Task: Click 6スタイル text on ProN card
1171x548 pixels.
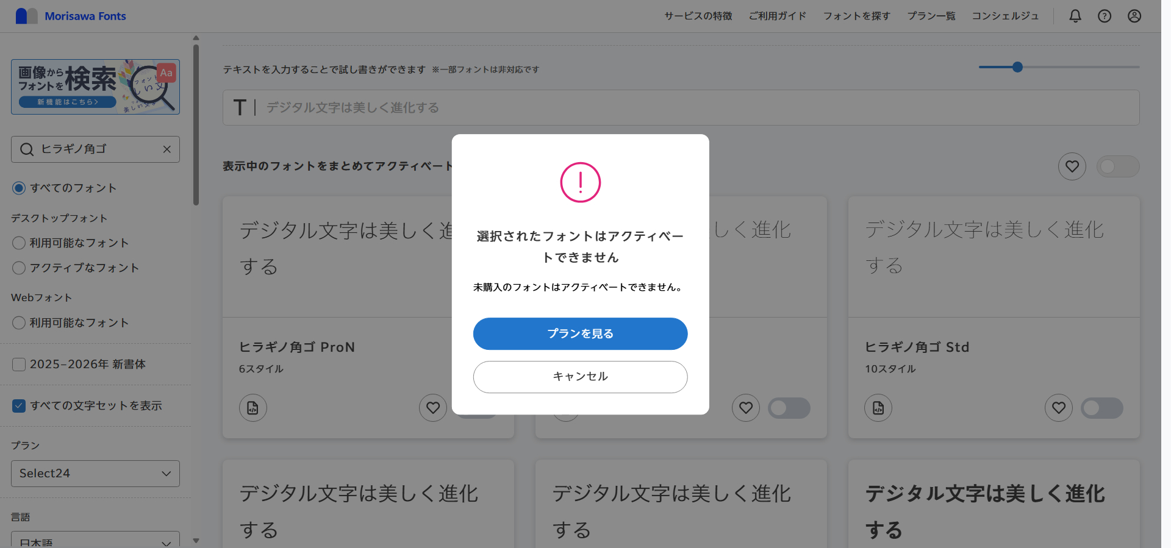Action: click(261, 369)
